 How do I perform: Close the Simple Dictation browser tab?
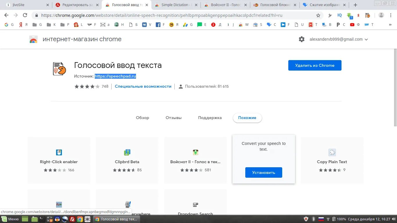pos(197,5)
